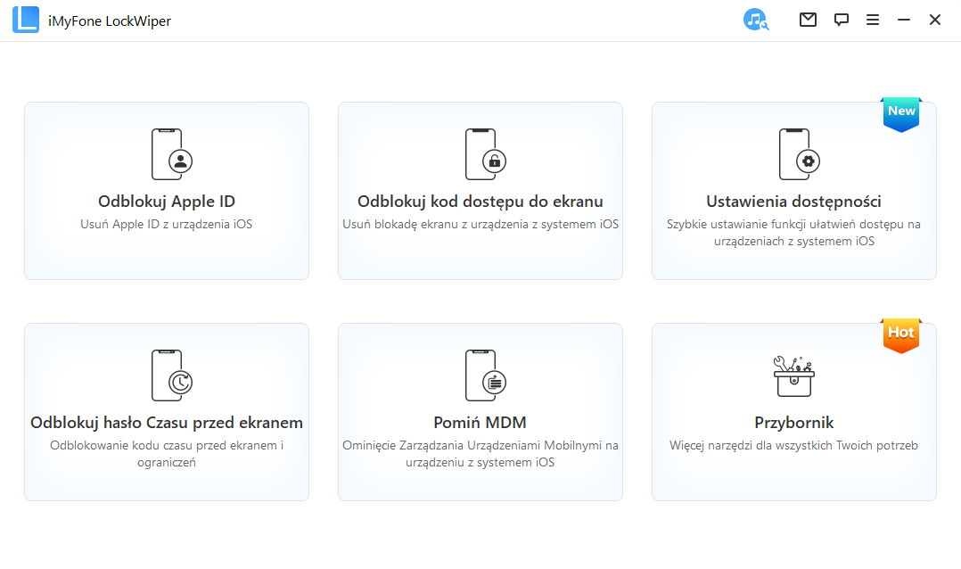Click 'Odblokowanie kodu czasu przed ekranem' description

[167, 454]
